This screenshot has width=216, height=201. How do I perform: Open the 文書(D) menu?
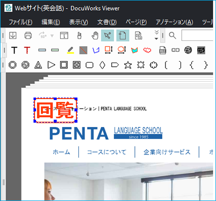tap(107, 22)
